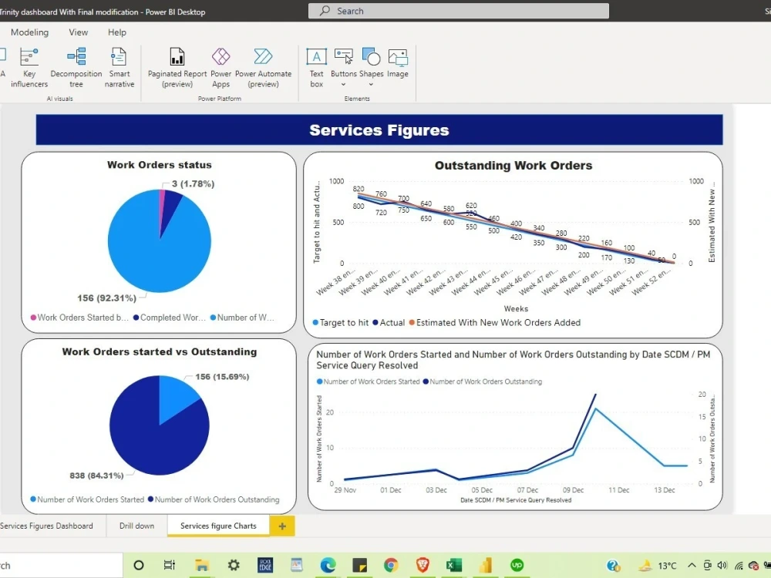Click the 156 (15.69%) data label
Viewport: 771px width, 578px height.
(222, 377)
